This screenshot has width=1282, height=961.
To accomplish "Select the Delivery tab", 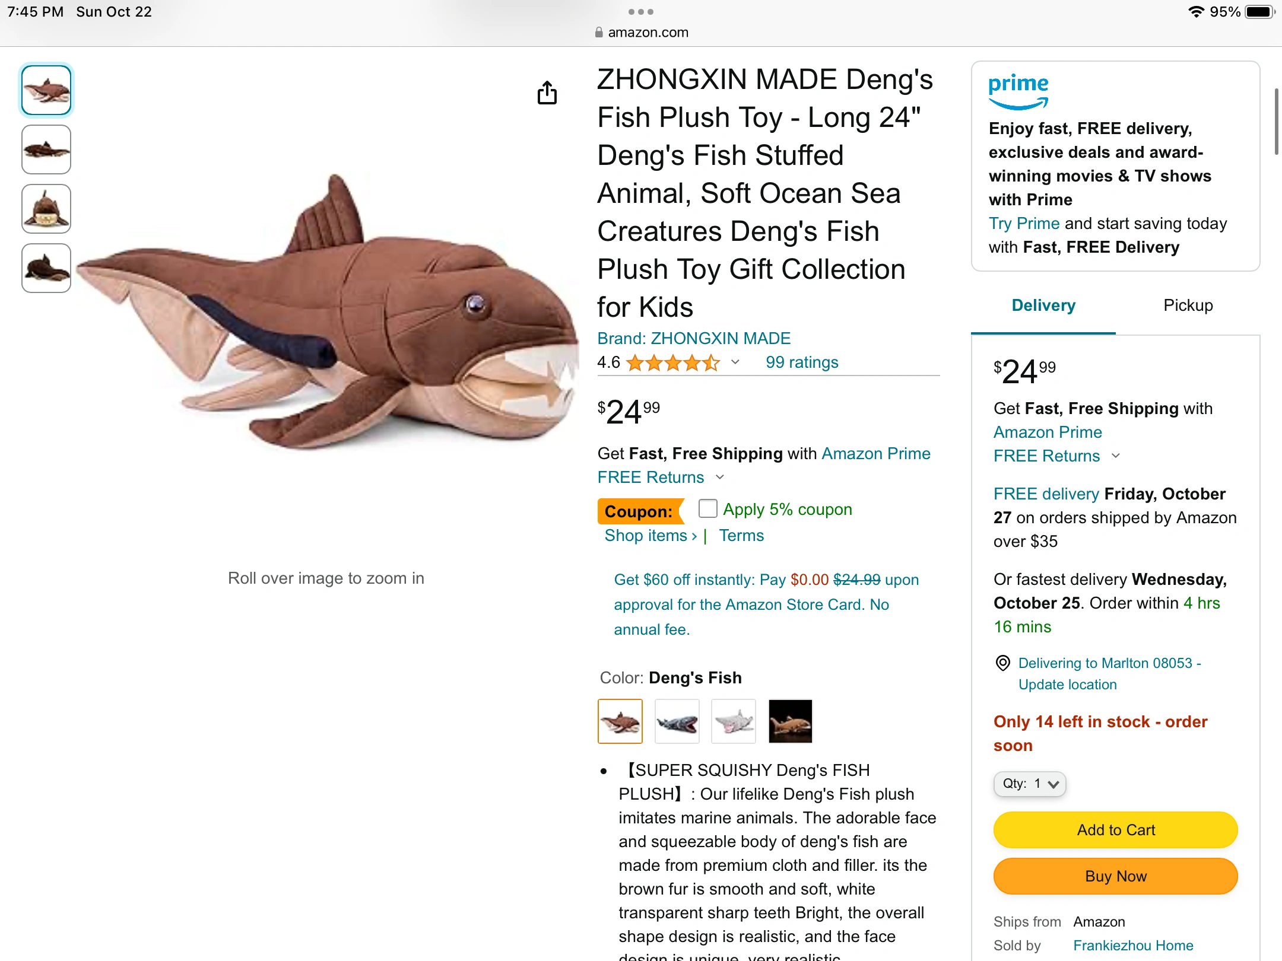I will [x=1043, y=306].
